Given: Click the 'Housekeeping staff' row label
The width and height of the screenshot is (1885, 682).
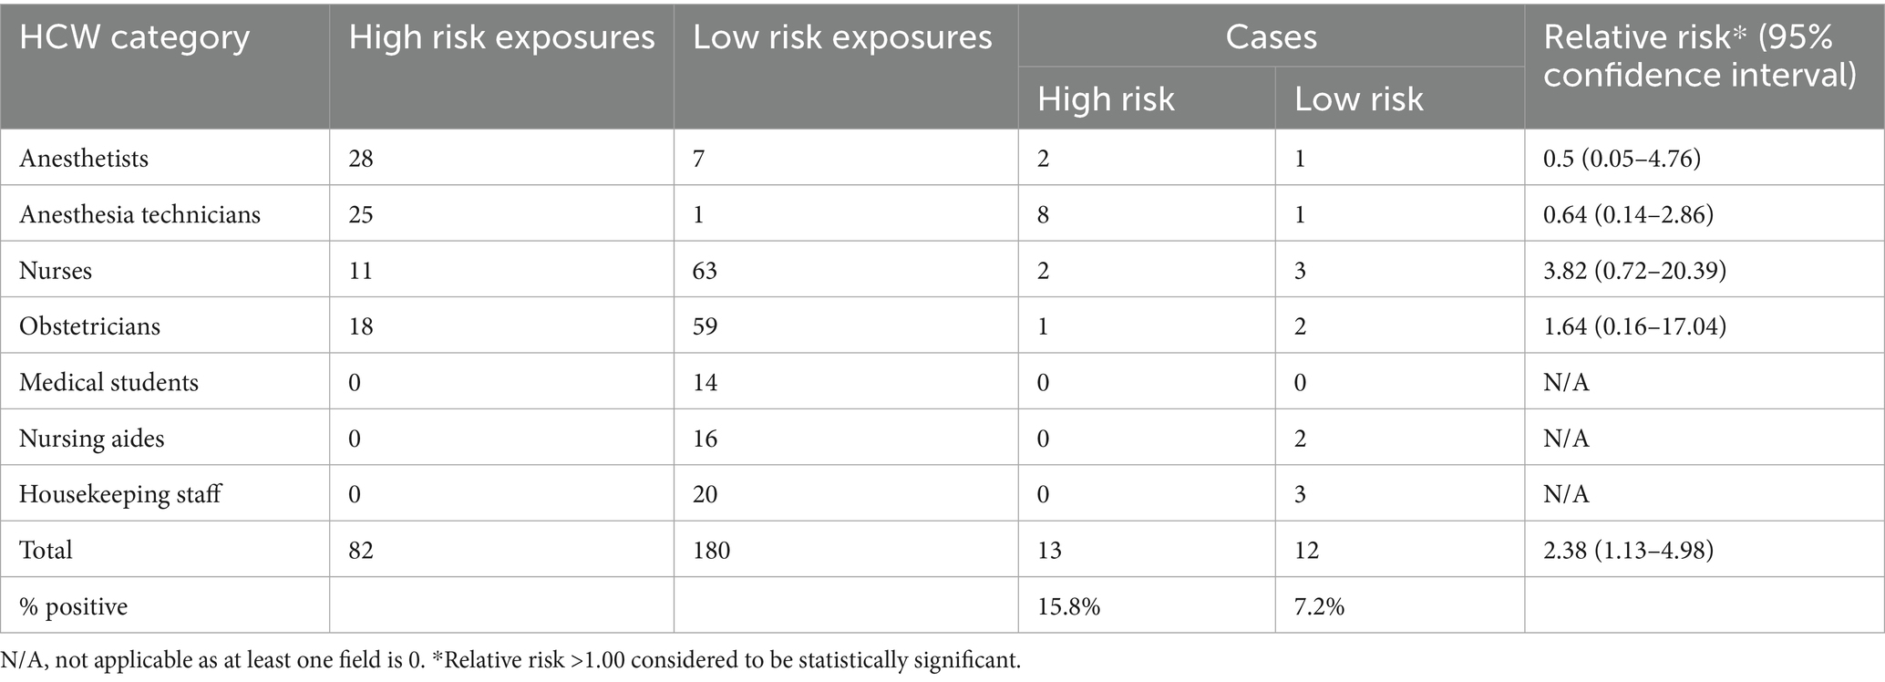Looking at the screenshot, I should point(119,494).
